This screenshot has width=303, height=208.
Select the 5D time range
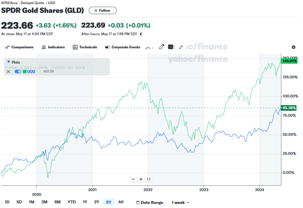point(19,202)
